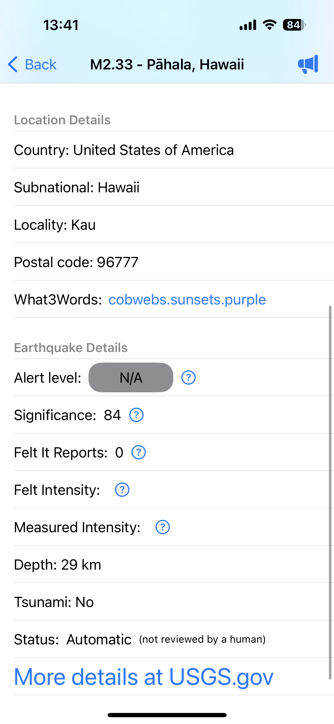This screenshot has width=334, height=724.
Task: Tap the battery status indicator
Action: pyautogui.click(x=294, y=25)
